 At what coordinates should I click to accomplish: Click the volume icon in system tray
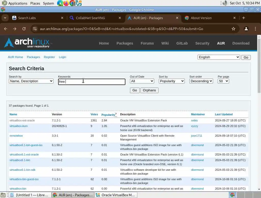pyautogui.click(x=225, y=3)
